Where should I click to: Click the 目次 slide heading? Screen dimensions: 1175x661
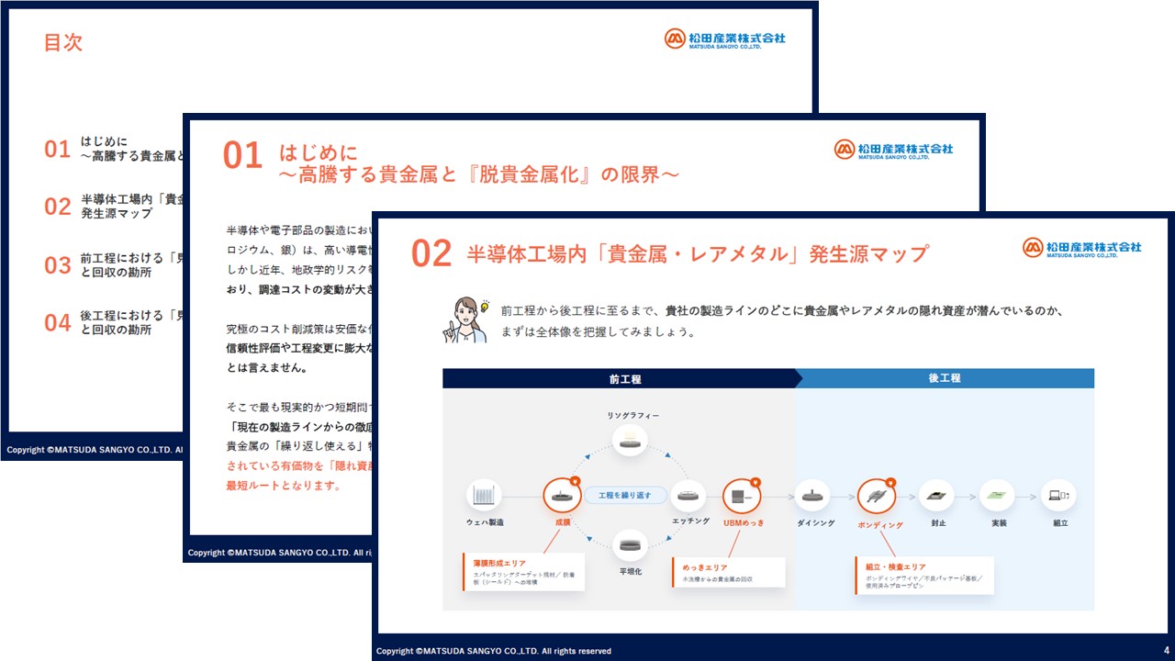(63, 43)
